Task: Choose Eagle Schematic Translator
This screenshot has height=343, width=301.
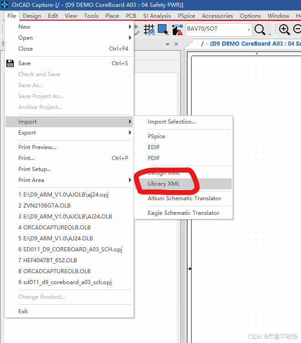Action: tap(183, 213)
